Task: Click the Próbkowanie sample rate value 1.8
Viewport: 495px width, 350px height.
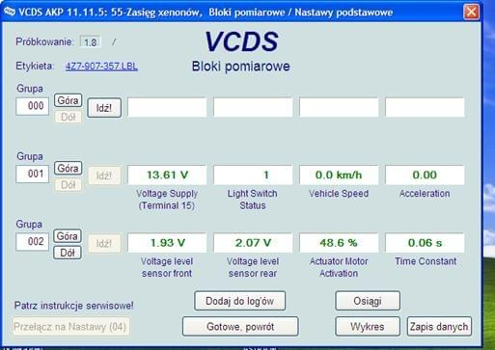Action: (x=91, y=42)
